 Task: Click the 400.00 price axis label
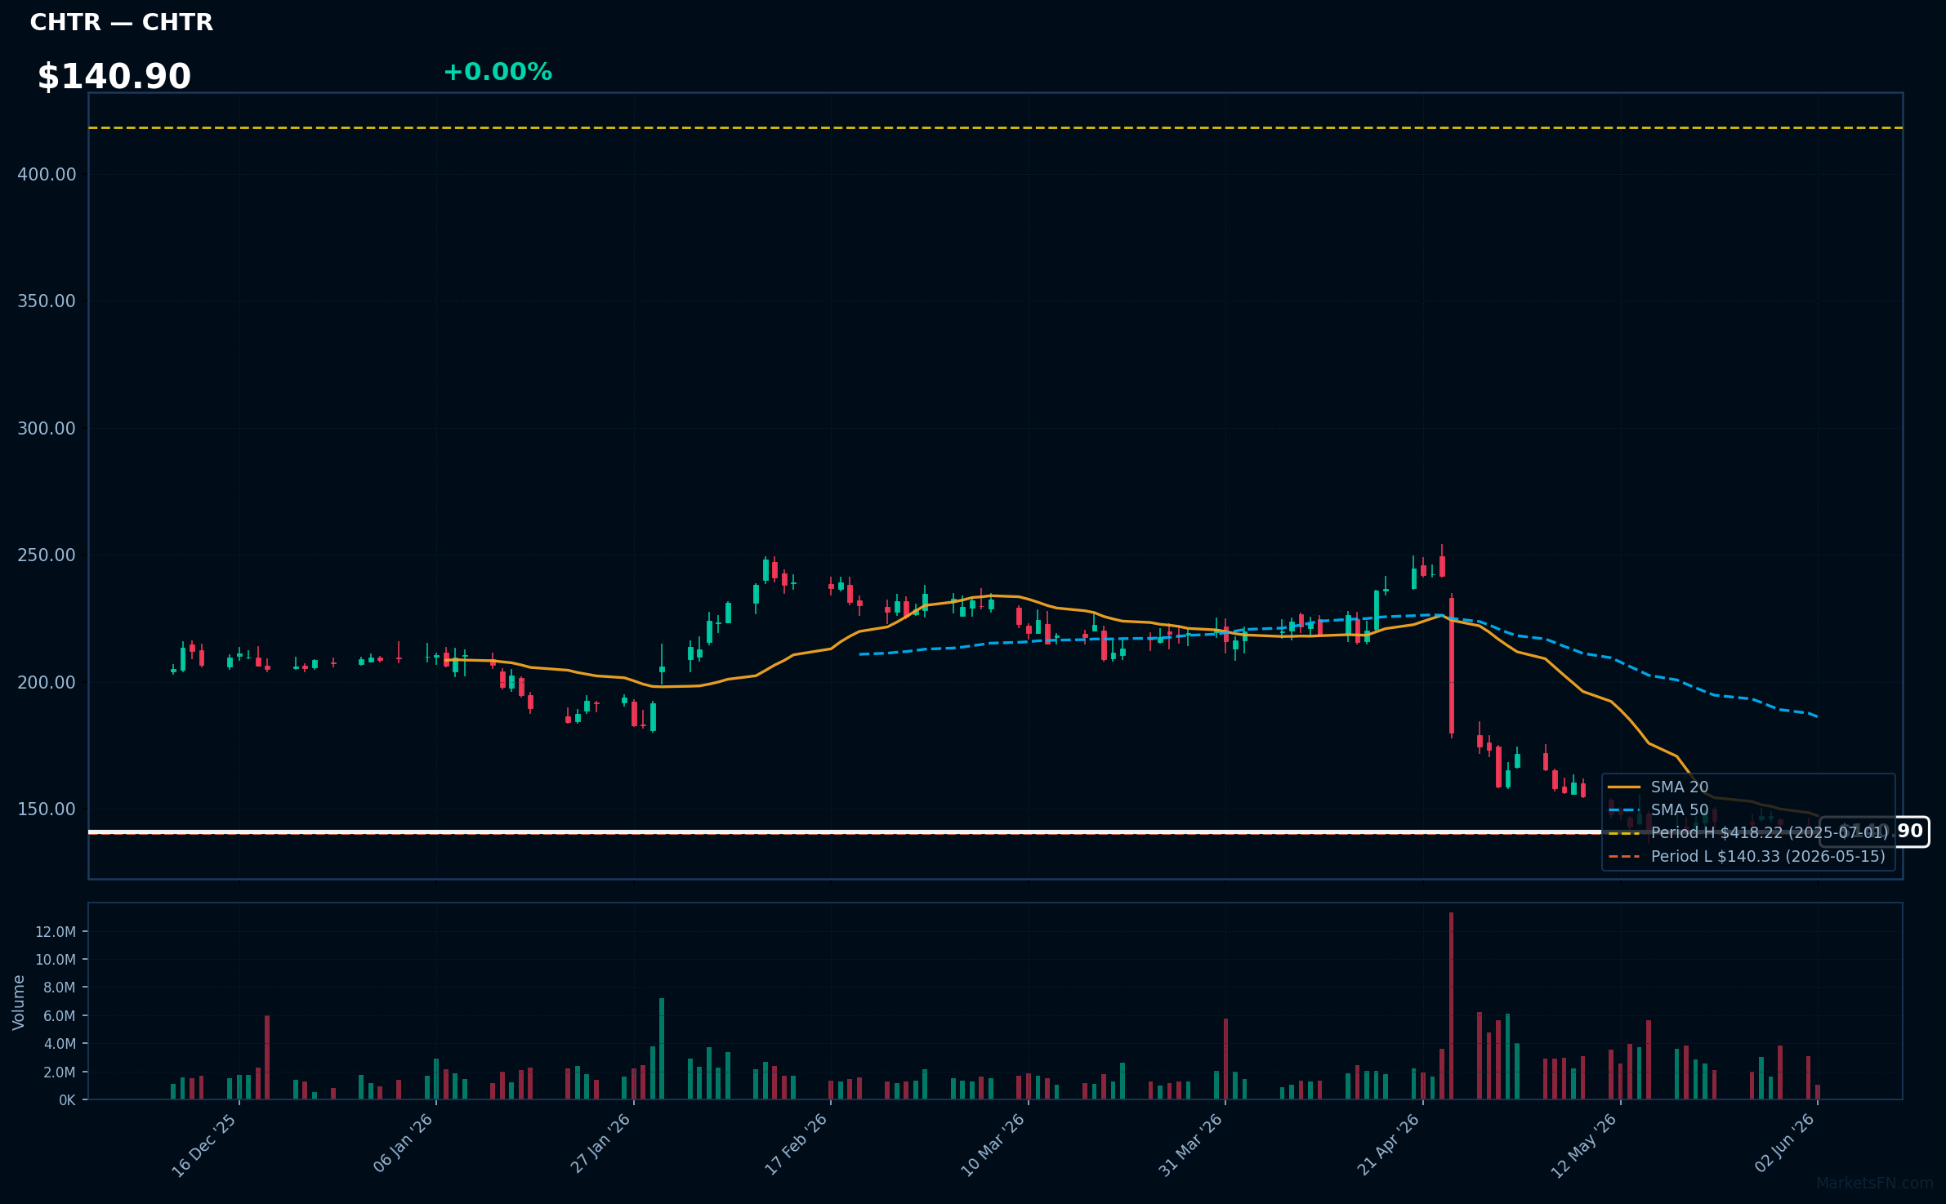47,174
